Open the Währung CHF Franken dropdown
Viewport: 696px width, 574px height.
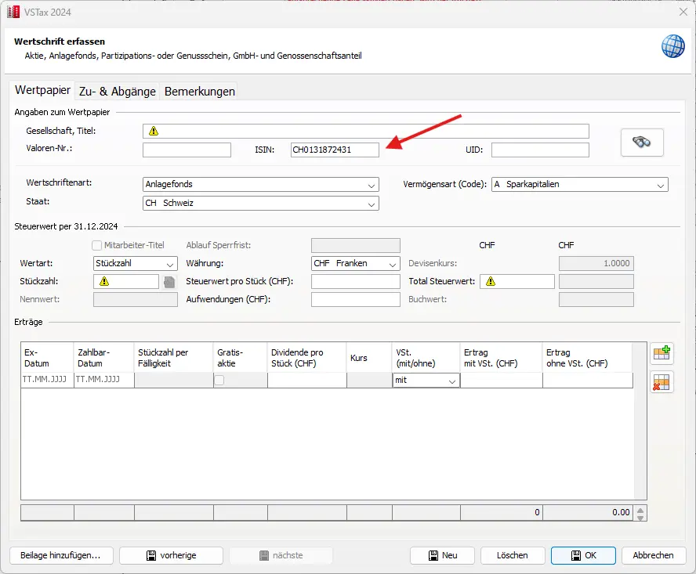356,264
